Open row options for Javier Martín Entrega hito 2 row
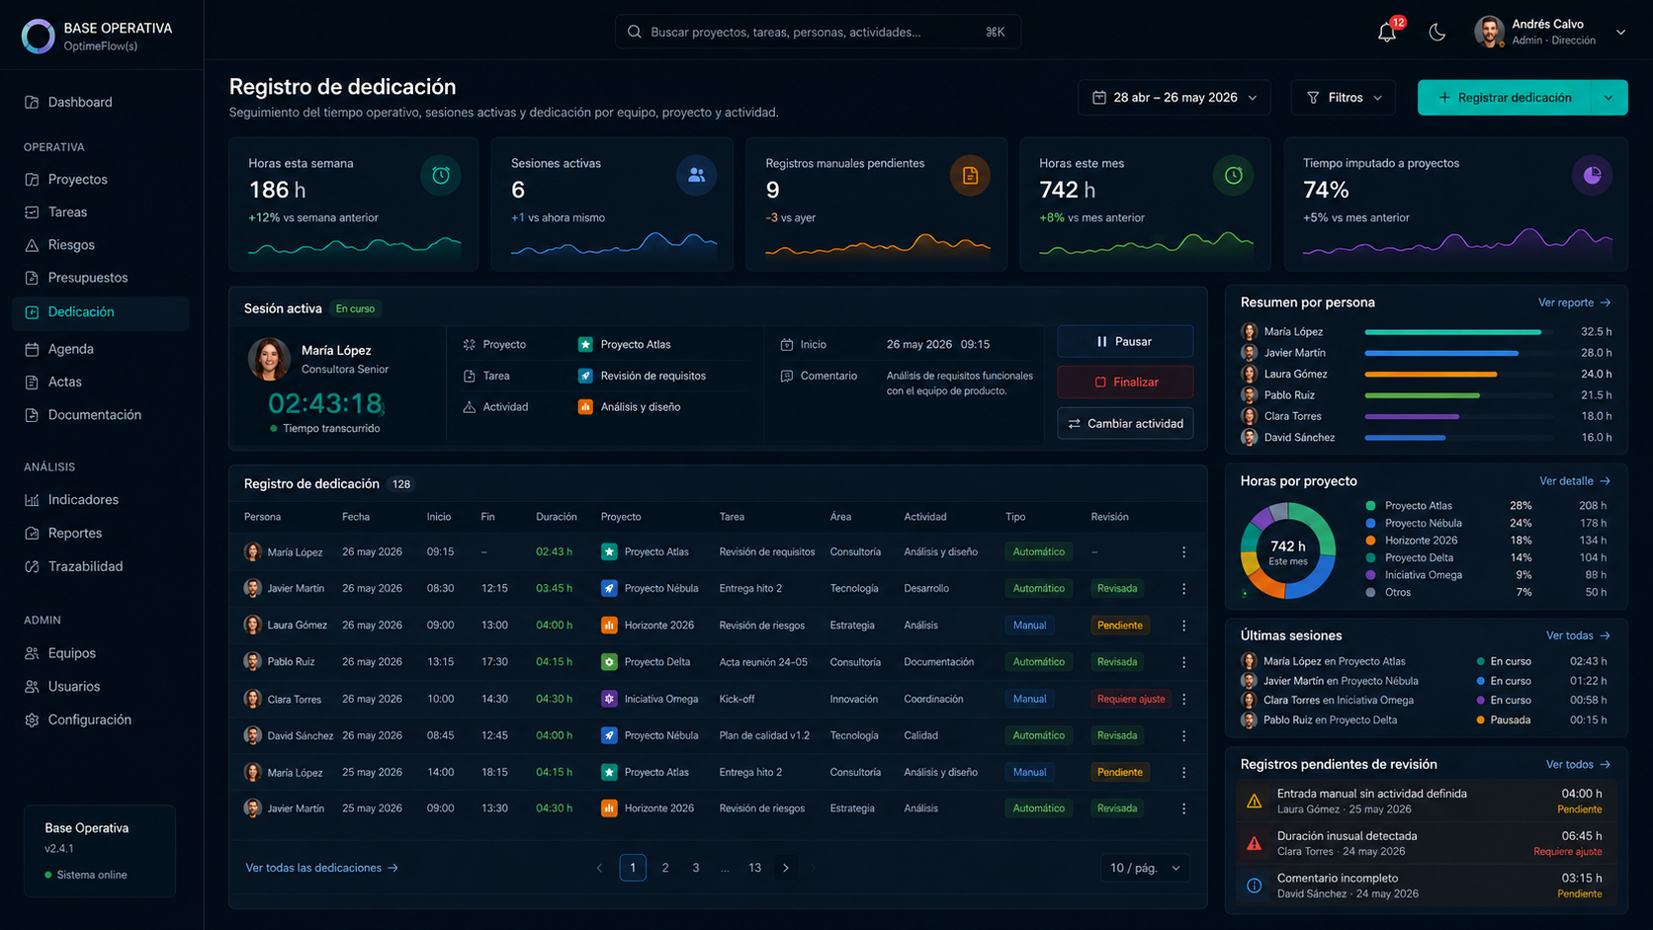1653x930 pixels. [x=1183, y=589]
